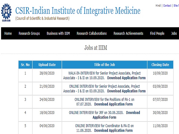This screenshot has height=134, width=179.
Task: Select upload date 21/09/2020
Action: point(47,86)
